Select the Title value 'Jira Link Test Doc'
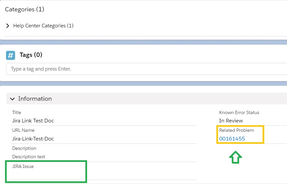Image resolution: width=287 pixels, height=184 pixels. click(33, 120)
